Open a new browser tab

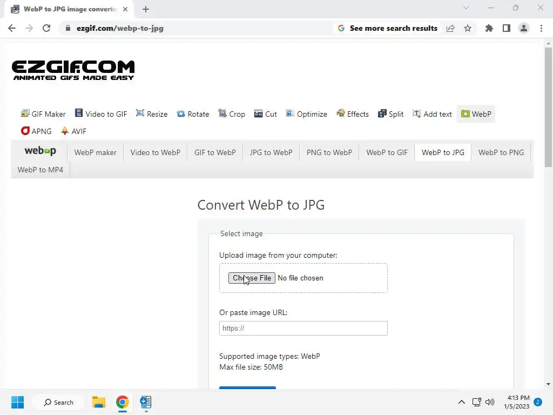click(x=146, y=9)
